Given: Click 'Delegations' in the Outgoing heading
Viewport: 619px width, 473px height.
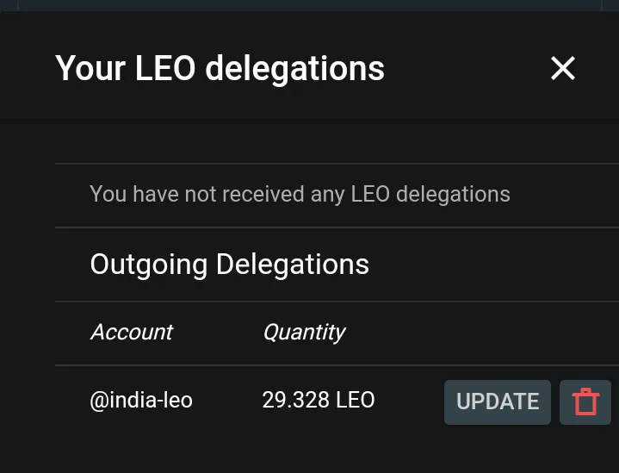Looking at the screenshot, I should coord(293,264).
